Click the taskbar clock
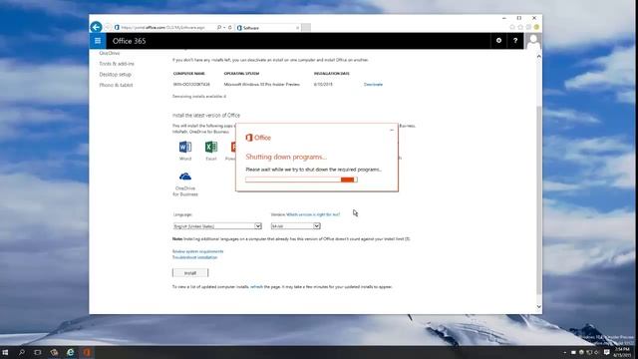The width and height of the screenshot is (638, 359). click(x=622, y=352)
